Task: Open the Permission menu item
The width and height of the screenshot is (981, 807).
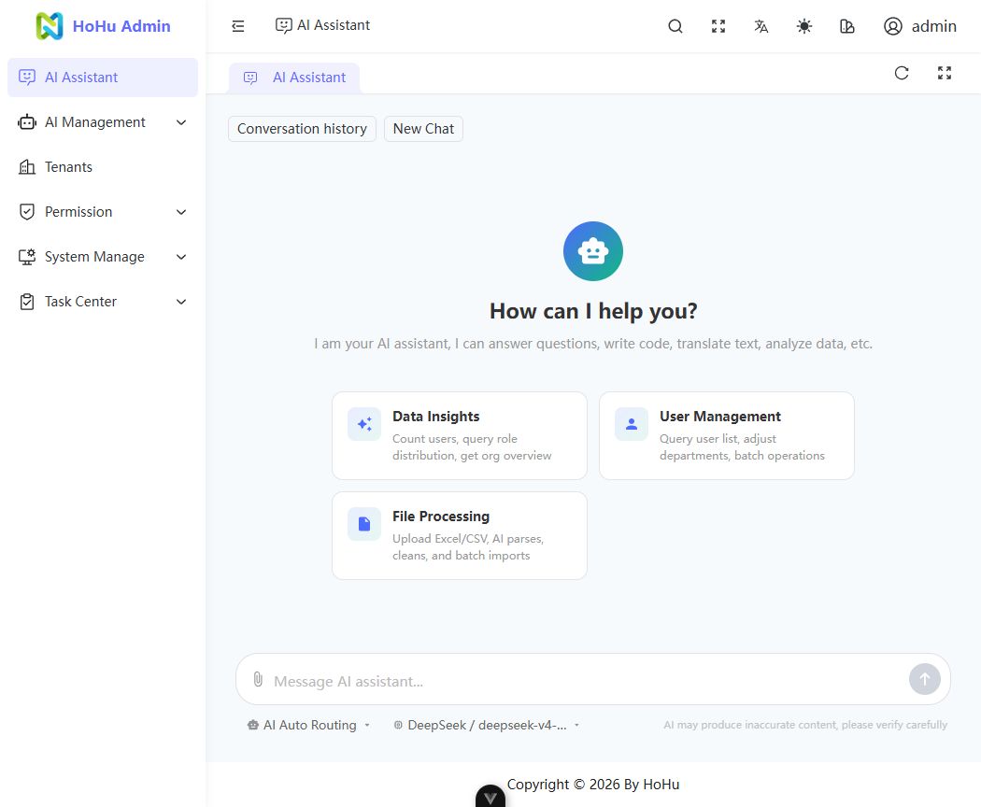Action: coord(103,212)
